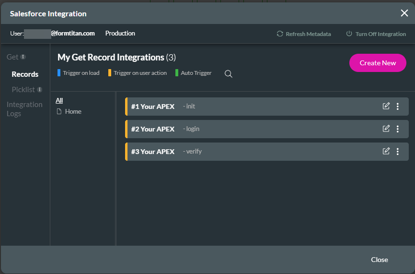415x274 pixels.
Task: Click the Close button at bottom
Action: pos(379,260)
